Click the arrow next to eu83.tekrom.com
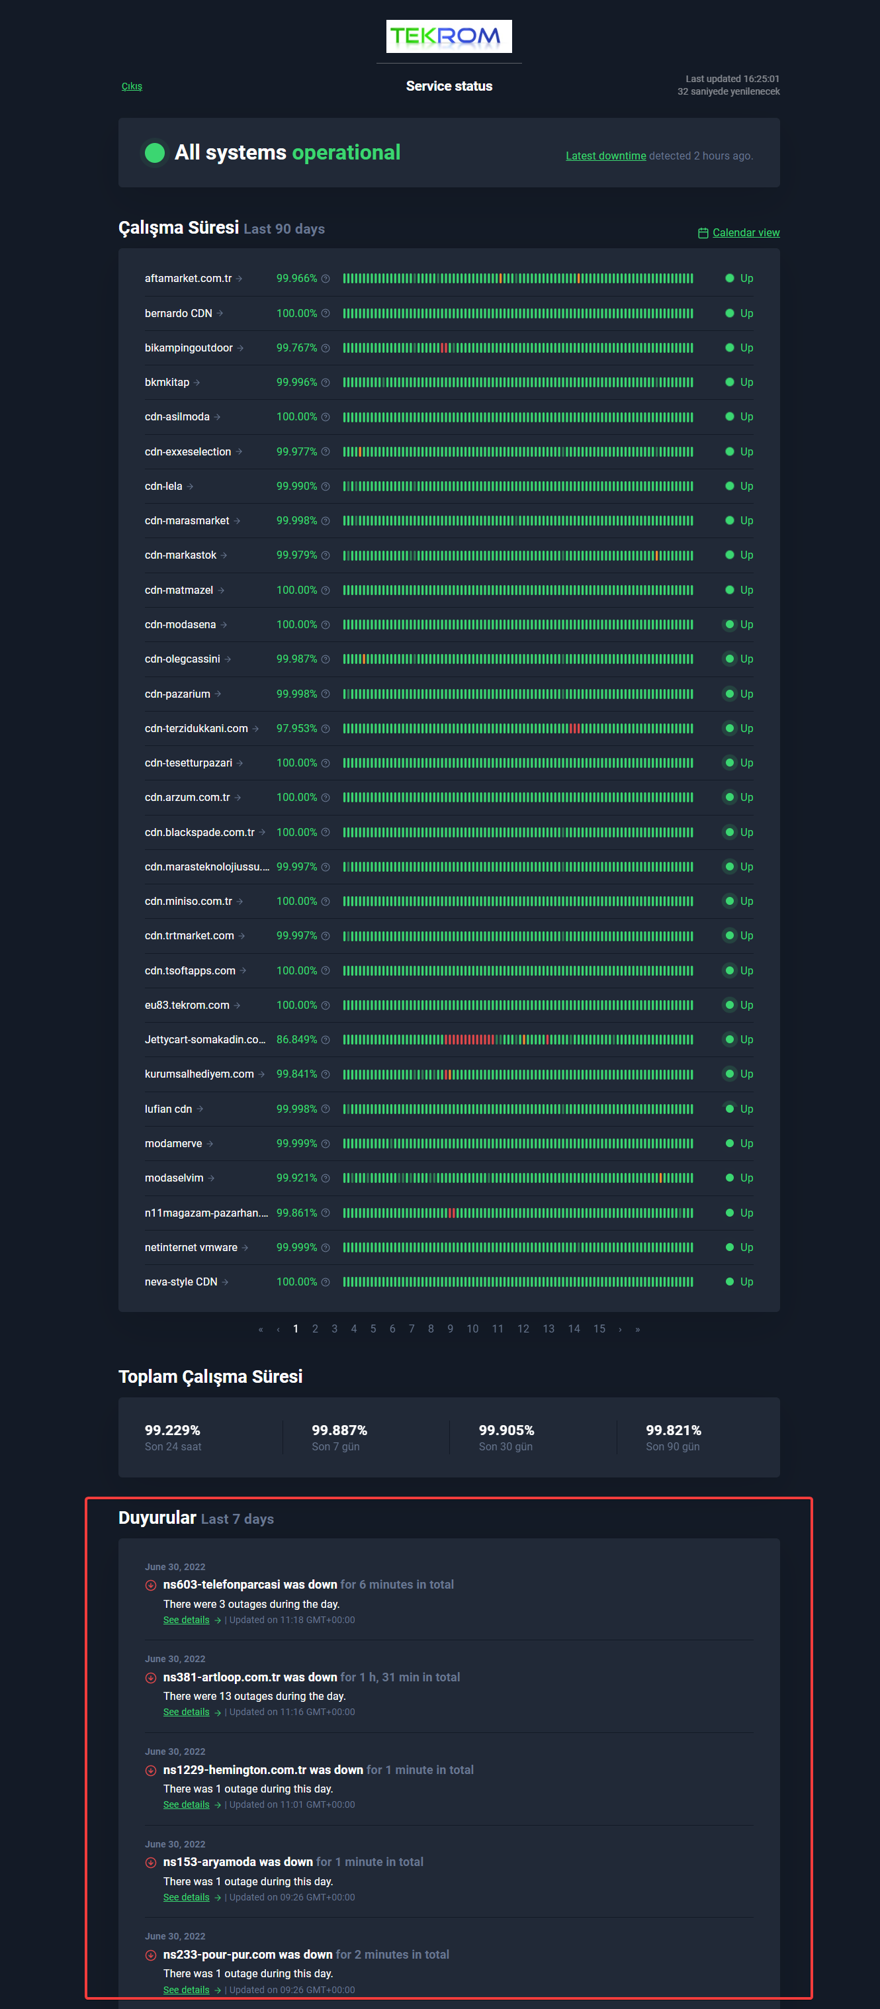880x2009 pixels. tap(238, 1005)
